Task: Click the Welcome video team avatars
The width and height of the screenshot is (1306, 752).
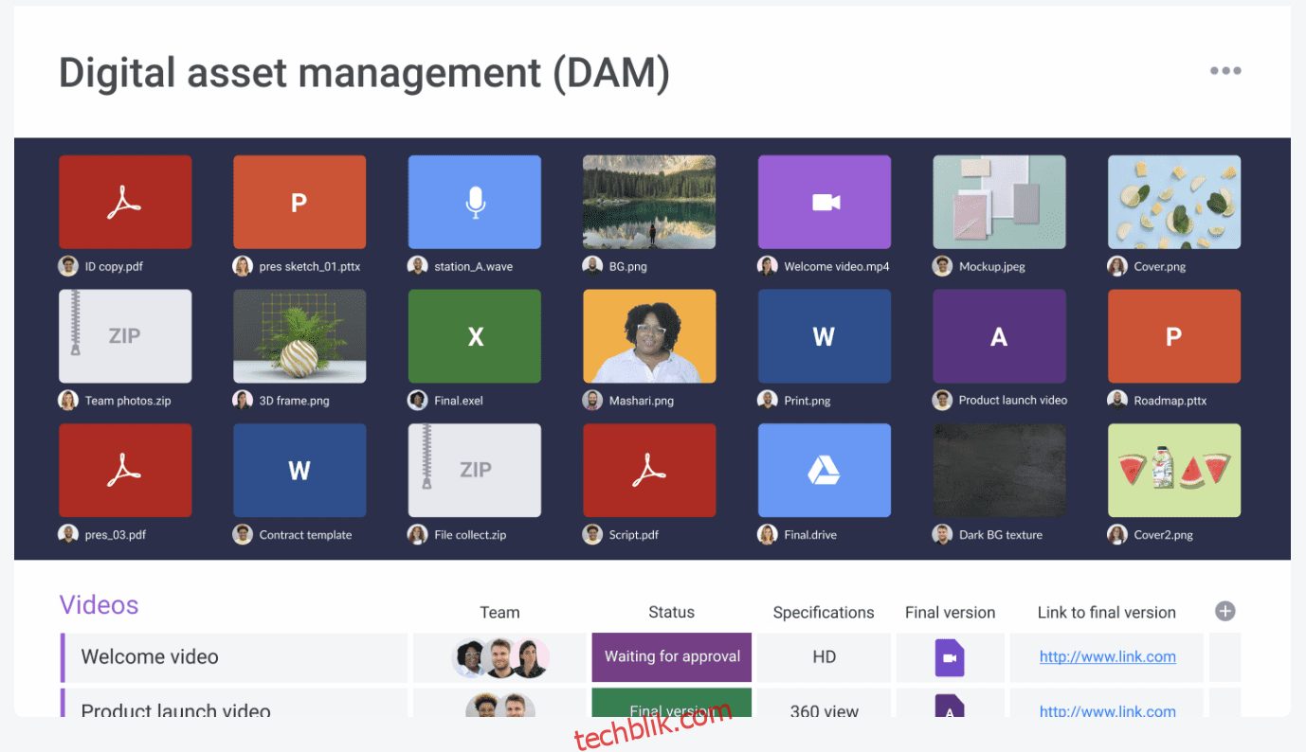Action: [x=500, y=657]
